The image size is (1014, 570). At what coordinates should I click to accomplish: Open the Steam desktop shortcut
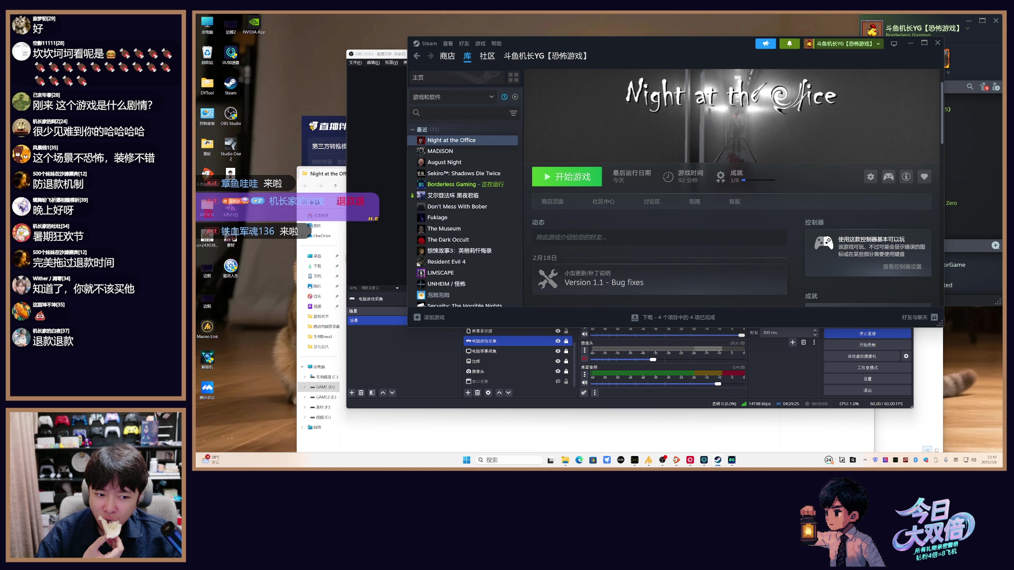[231, 85]
